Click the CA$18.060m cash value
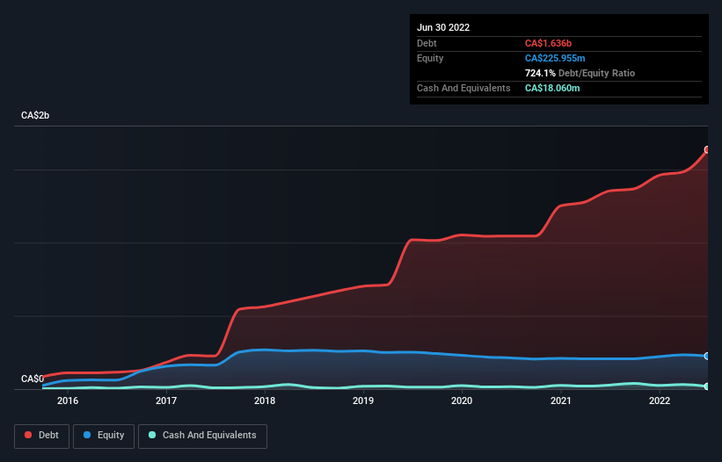 click(x=552, y=88)
